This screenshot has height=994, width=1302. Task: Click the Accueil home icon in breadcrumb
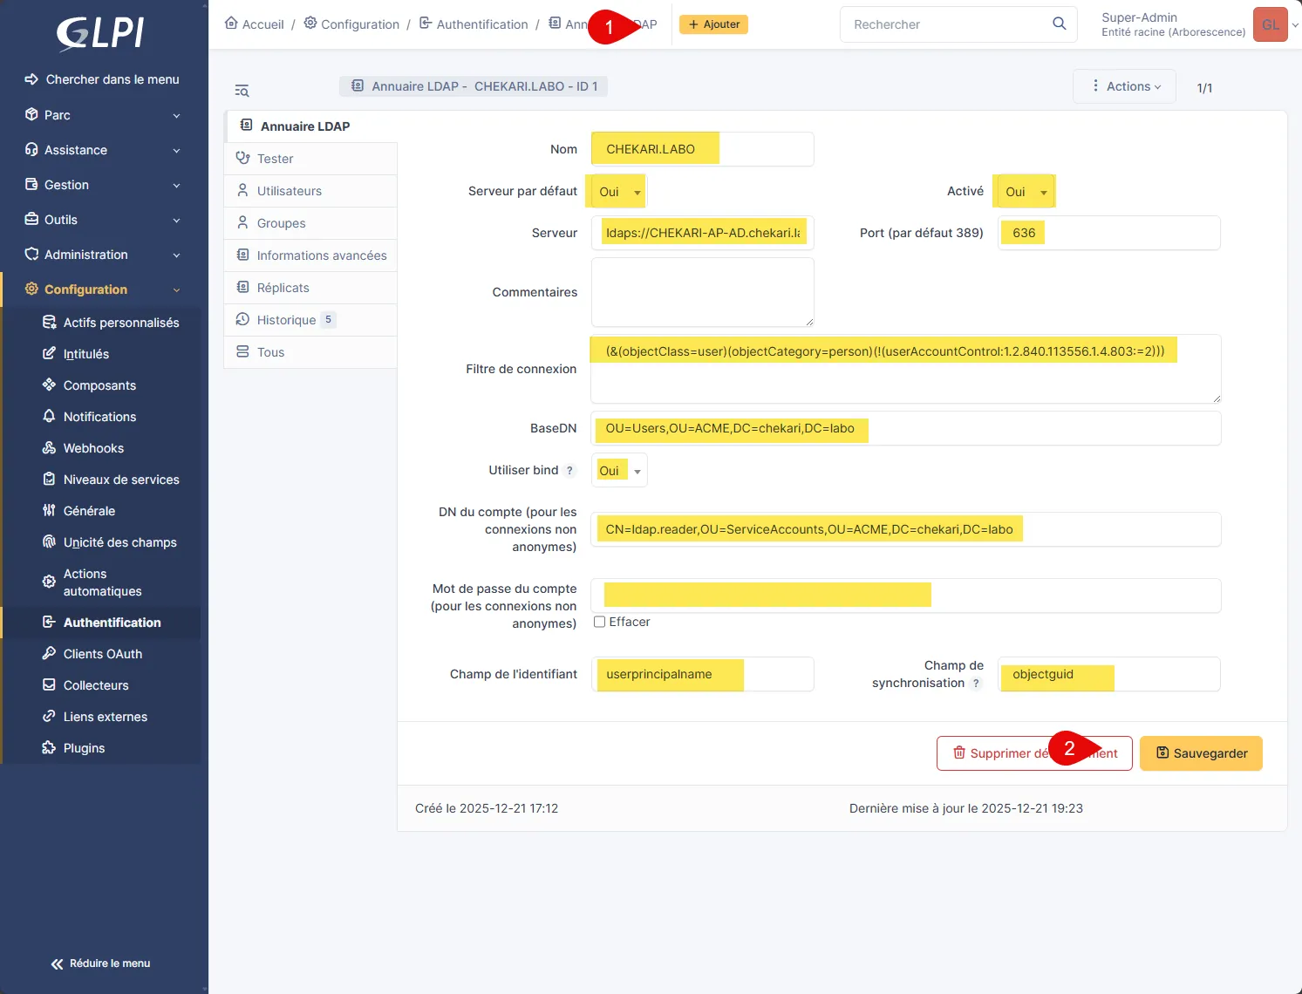tap(231, 24)
